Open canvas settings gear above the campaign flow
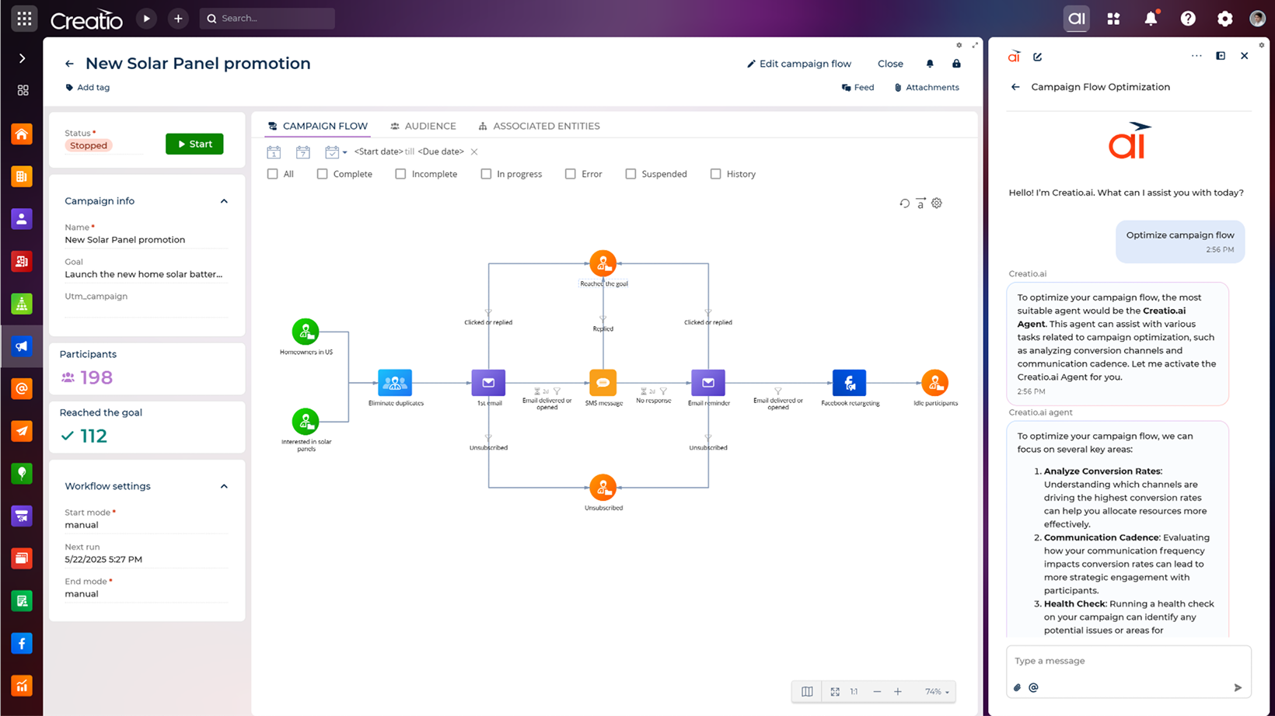 pos(936,203)
